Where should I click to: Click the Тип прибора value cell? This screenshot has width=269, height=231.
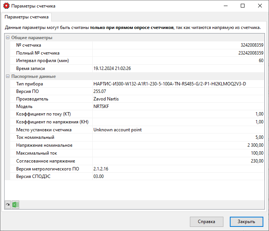(178, 84)
